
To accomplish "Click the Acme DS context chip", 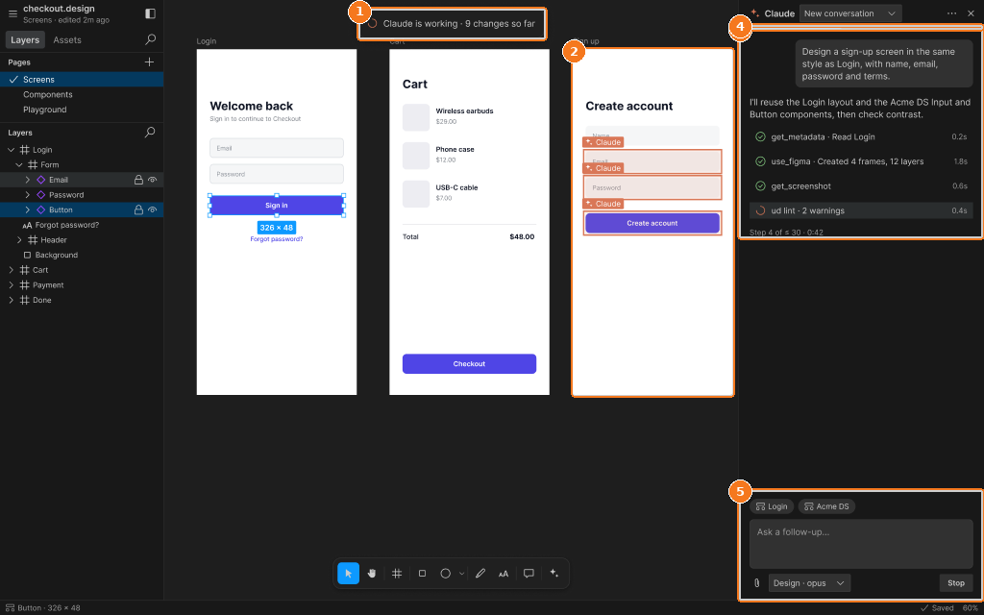I will [826, 506].
